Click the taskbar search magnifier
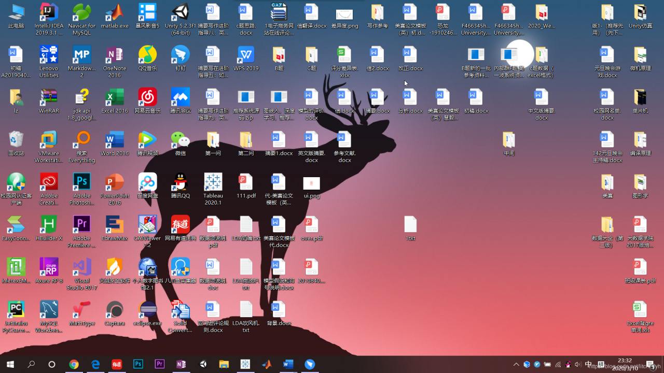Screen dimensions: 664x373 point(31,364)
